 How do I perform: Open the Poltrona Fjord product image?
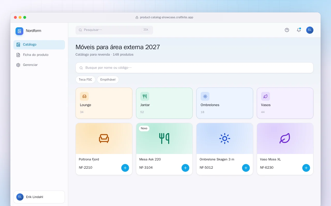pos(104,139)
